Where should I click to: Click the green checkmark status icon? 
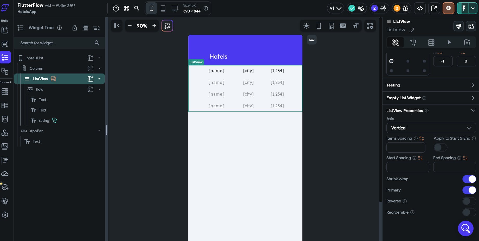coord(352,8)
